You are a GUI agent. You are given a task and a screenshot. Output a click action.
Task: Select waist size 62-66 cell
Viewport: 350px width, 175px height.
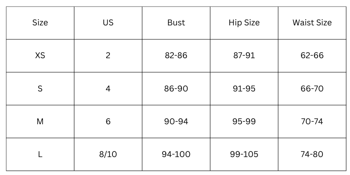pyautogui.click(x=312, y=56)
